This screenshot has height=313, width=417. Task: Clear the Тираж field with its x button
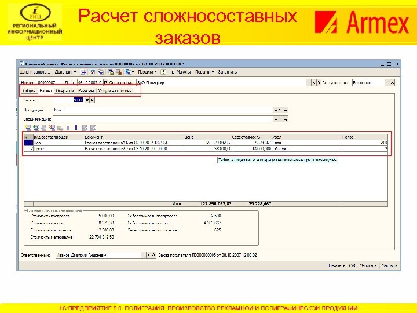pos(92,100)
